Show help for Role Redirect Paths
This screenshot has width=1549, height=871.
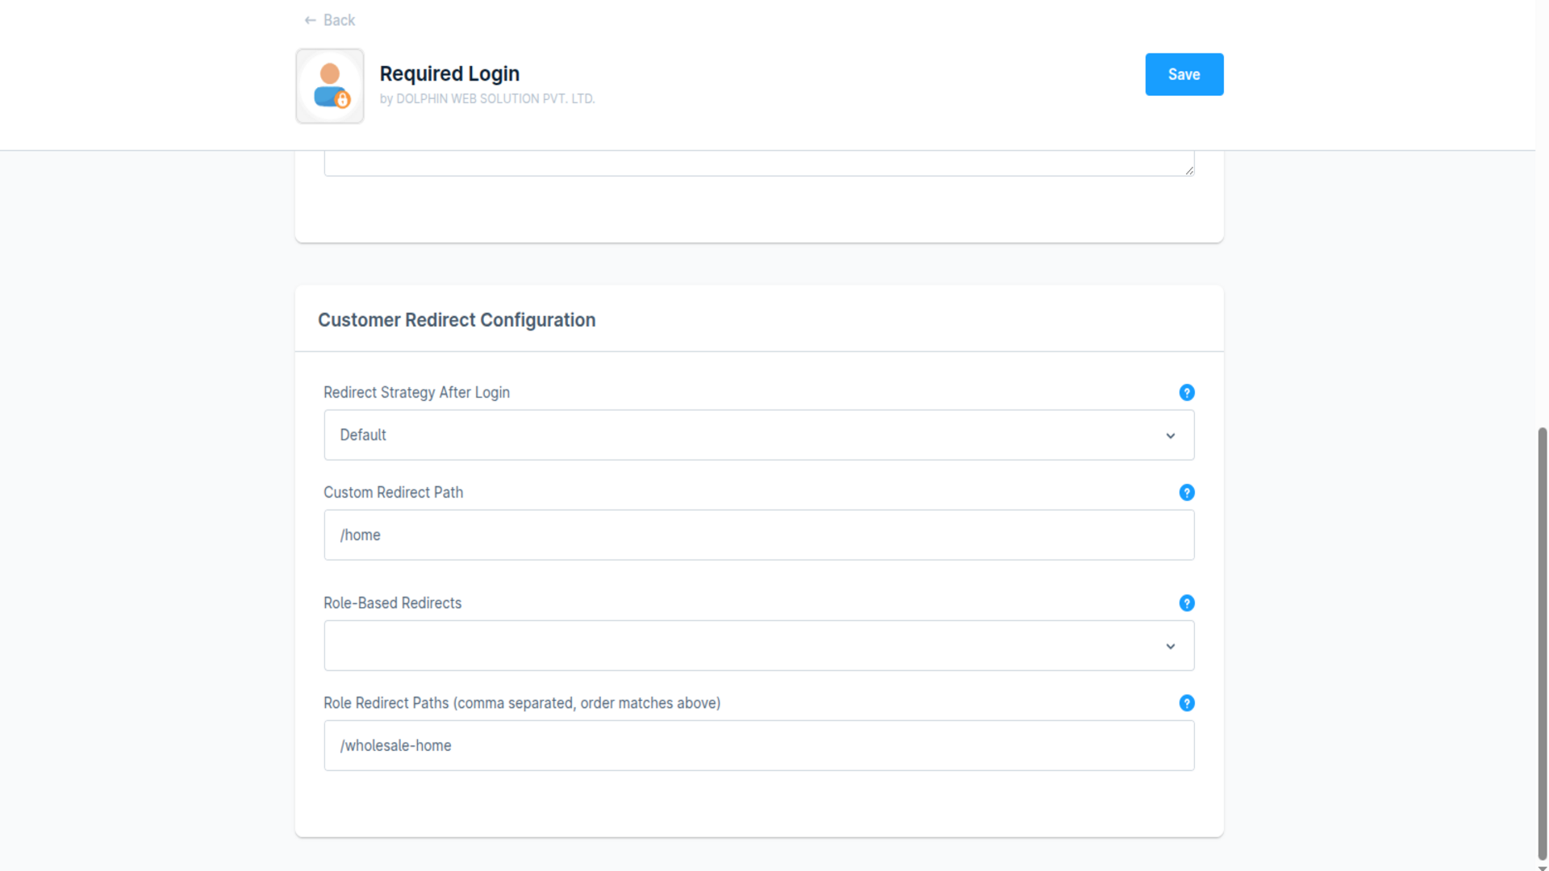click(x=1186, y=703)
